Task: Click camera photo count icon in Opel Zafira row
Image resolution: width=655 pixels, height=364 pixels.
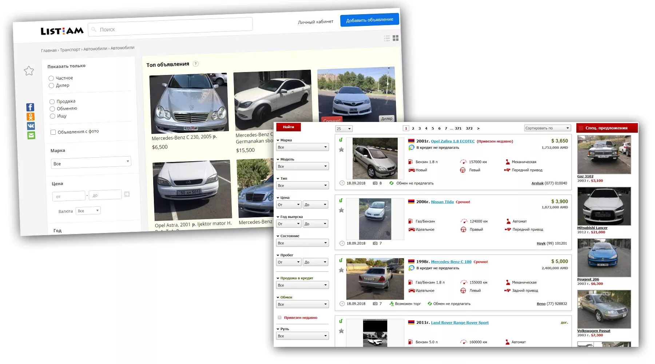Action: tap(375, 183)
